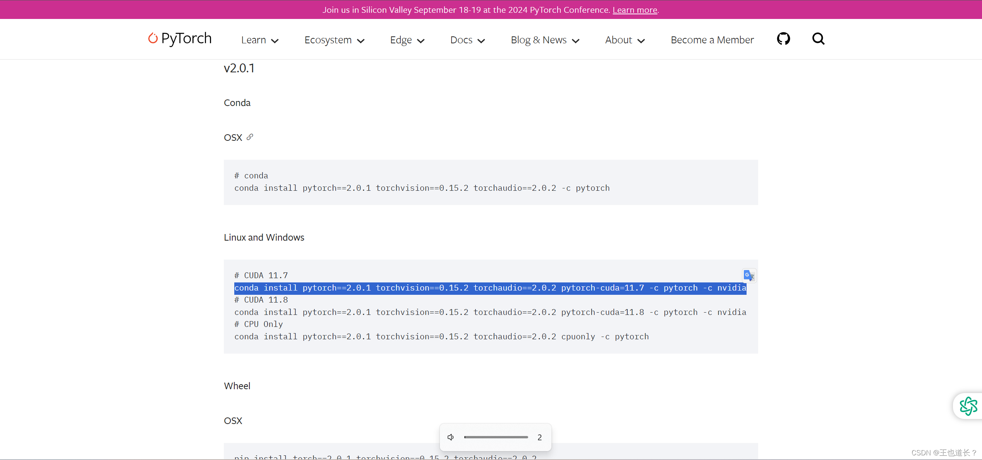Adjust the volume slider near the bottom
Screen dimensions: 982x460
click(x=496, y=437)
